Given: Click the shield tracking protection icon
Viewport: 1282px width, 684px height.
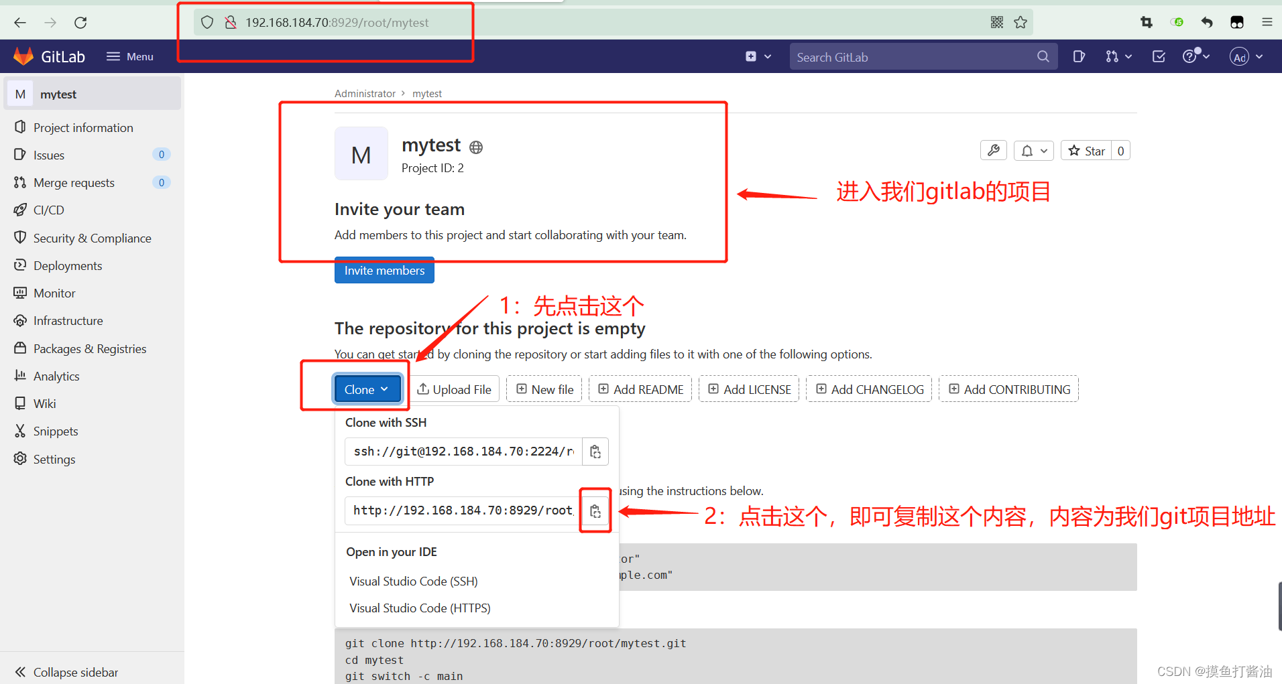Looking at the screenshot, I should click(207, 23).
